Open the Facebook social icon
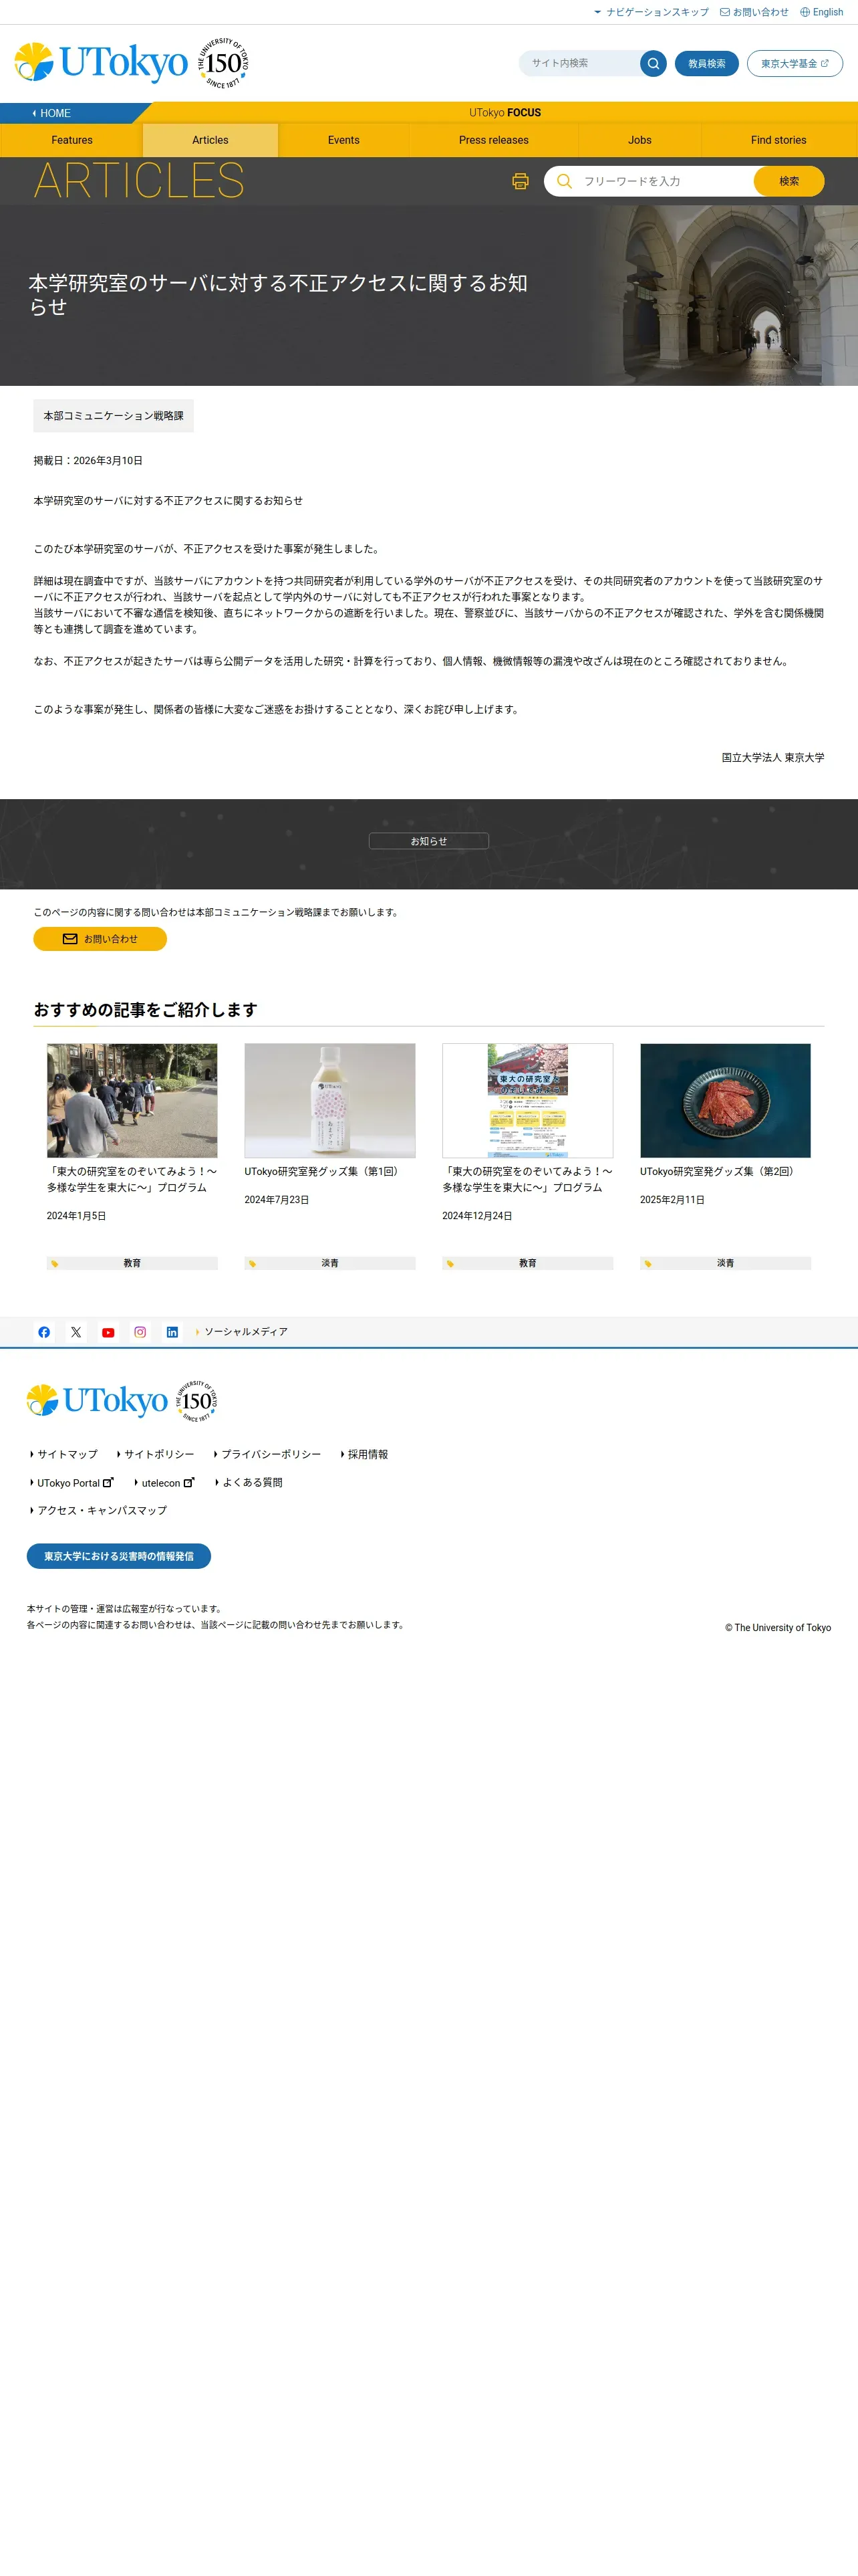 (44, 1332)
